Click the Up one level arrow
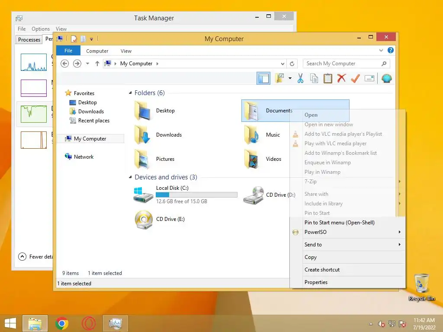 pyautogui.click(x=97, y=64)
